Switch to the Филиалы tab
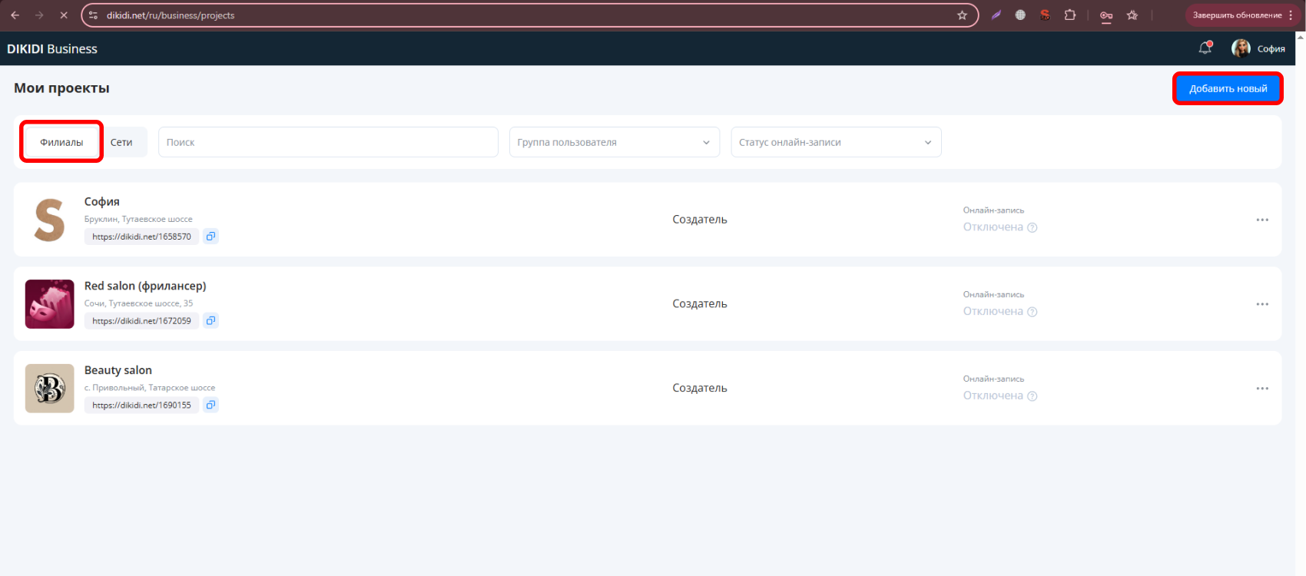Viewport: 1306px width, 576px height. [61, 142]
